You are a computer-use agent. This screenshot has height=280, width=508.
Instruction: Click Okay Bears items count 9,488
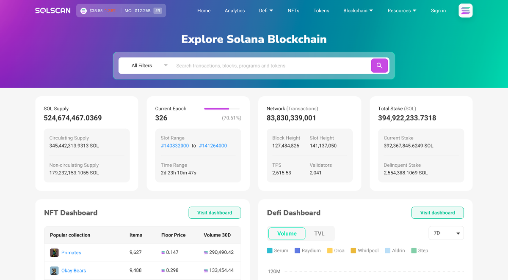point(135,271)
